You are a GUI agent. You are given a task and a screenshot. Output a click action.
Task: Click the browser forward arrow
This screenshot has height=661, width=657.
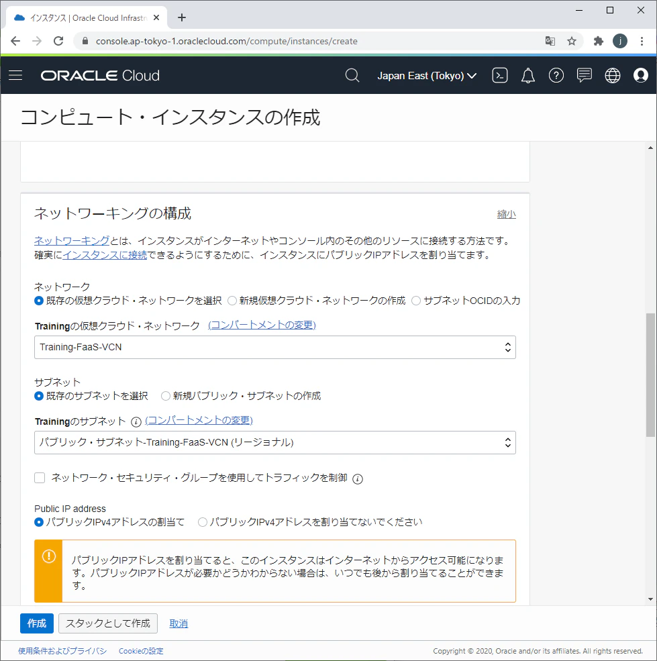point(37,41)
